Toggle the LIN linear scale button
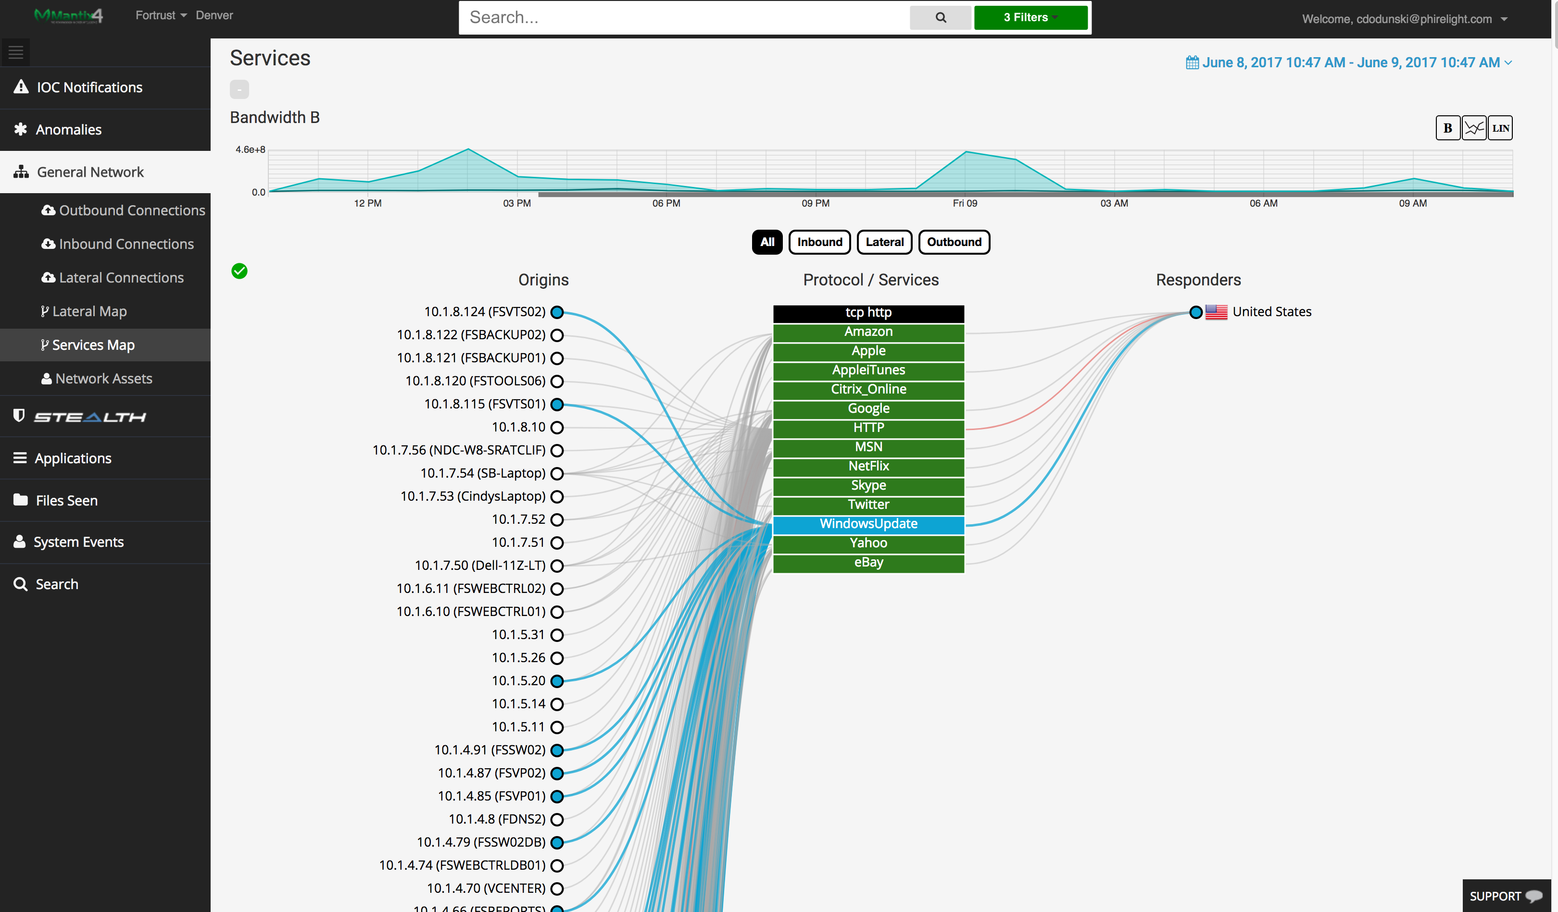Viewport: 1558px width, 912px height. coord(1500,128)
